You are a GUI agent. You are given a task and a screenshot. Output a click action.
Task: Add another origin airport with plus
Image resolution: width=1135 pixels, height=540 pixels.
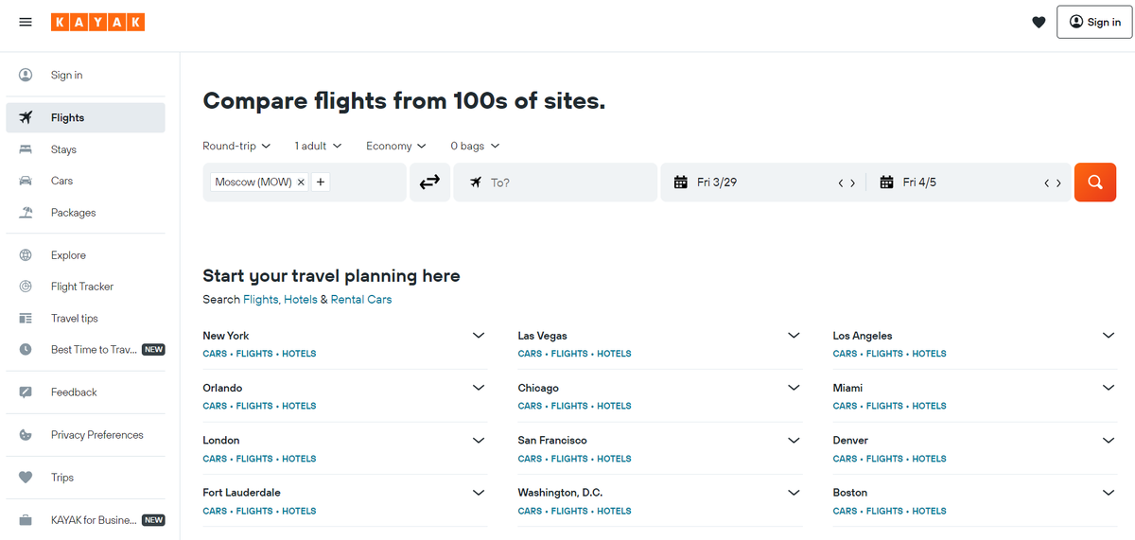coord(321,183)
